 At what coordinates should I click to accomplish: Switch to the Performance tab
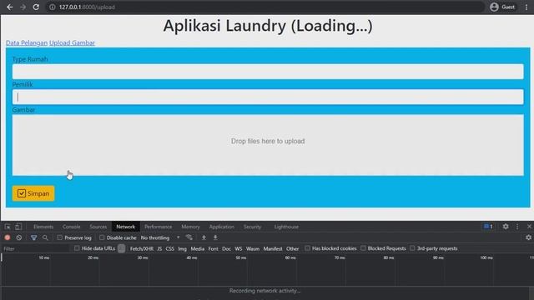[158, 227]
